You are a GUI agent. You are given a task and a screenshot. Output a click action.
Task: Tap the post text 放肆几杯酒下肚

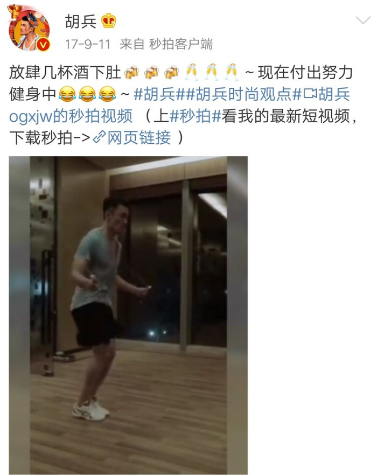(65, 73)
